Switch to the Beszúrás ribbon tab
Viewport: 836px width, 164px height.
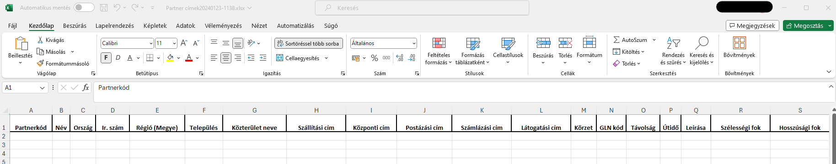coord(75,26)
